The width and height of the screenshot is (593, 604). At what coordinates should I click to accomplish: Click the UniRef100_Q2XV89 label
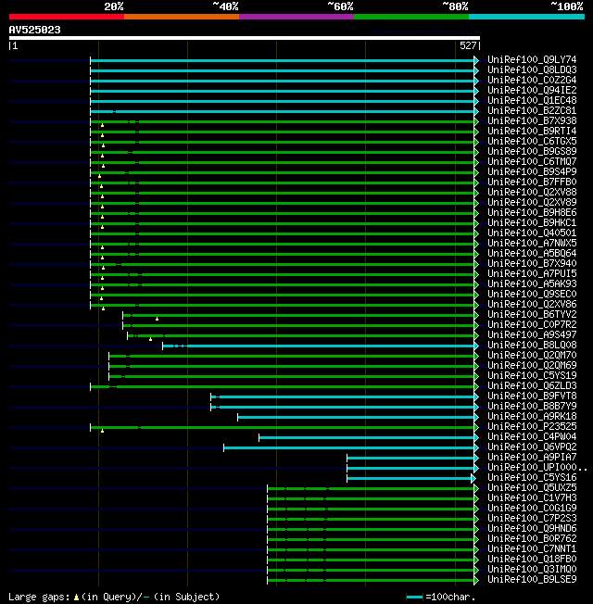532,202
